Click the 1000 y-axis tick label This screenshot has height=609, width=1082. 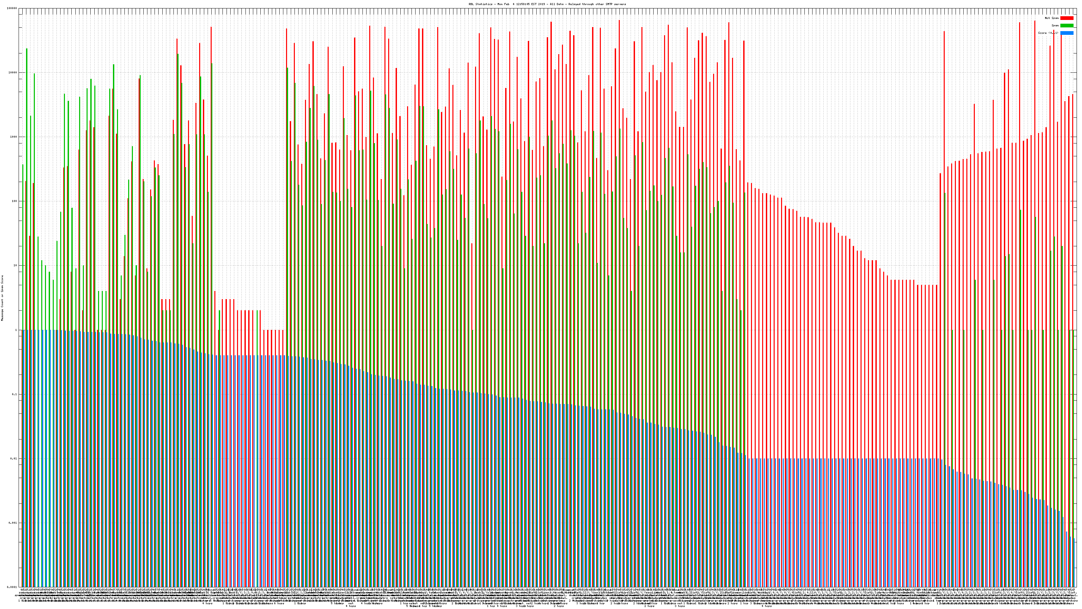(x=14, y=137)
